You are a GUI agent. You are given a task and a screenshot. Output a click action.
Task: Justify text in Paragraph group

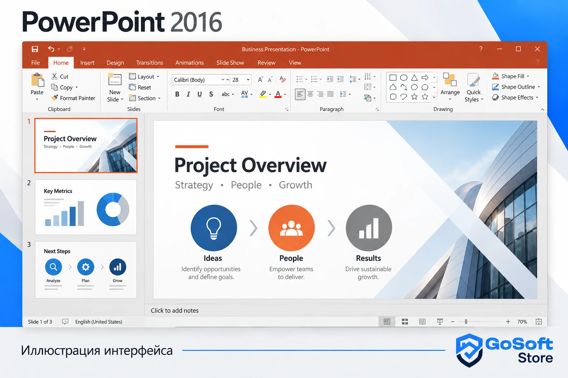(330, 94)
